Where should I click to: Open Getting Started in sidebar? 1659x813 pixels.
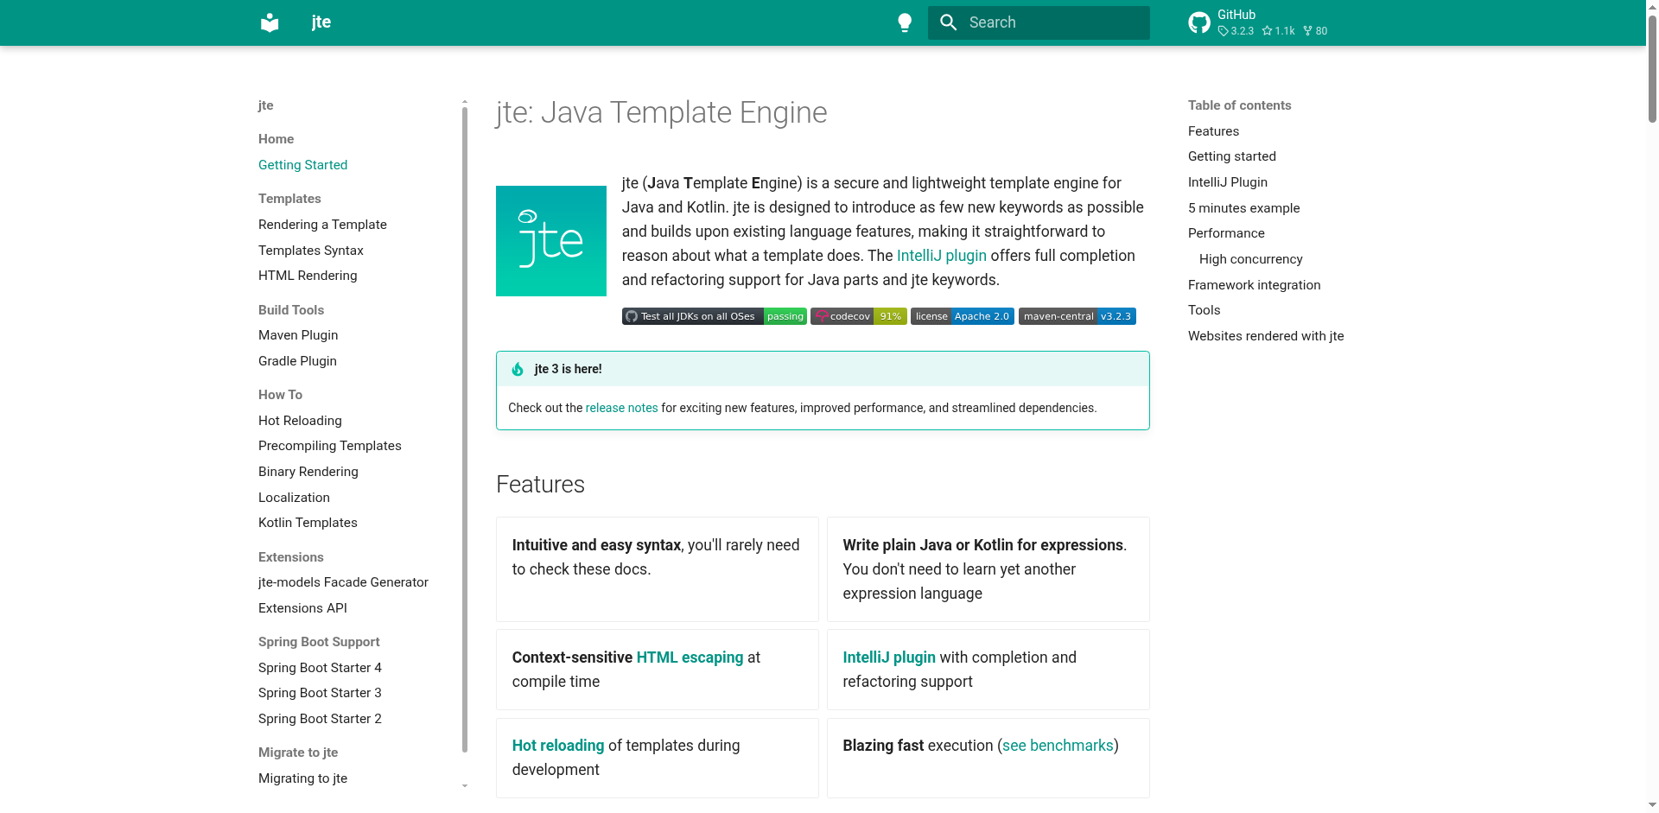click(x=302, y=165)
